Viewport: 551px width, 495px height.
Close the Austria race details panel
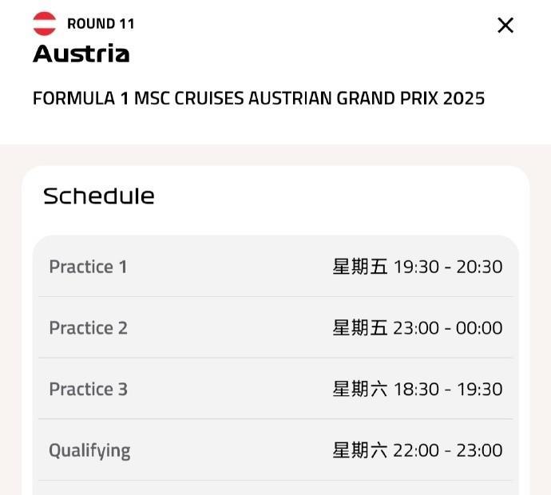click(x=505, y=26)
